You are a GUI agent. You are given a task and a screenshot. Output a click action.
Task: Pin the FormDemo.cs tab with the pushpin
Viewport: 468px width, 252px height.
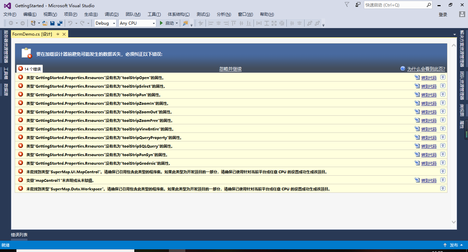(x=58, y=34)
